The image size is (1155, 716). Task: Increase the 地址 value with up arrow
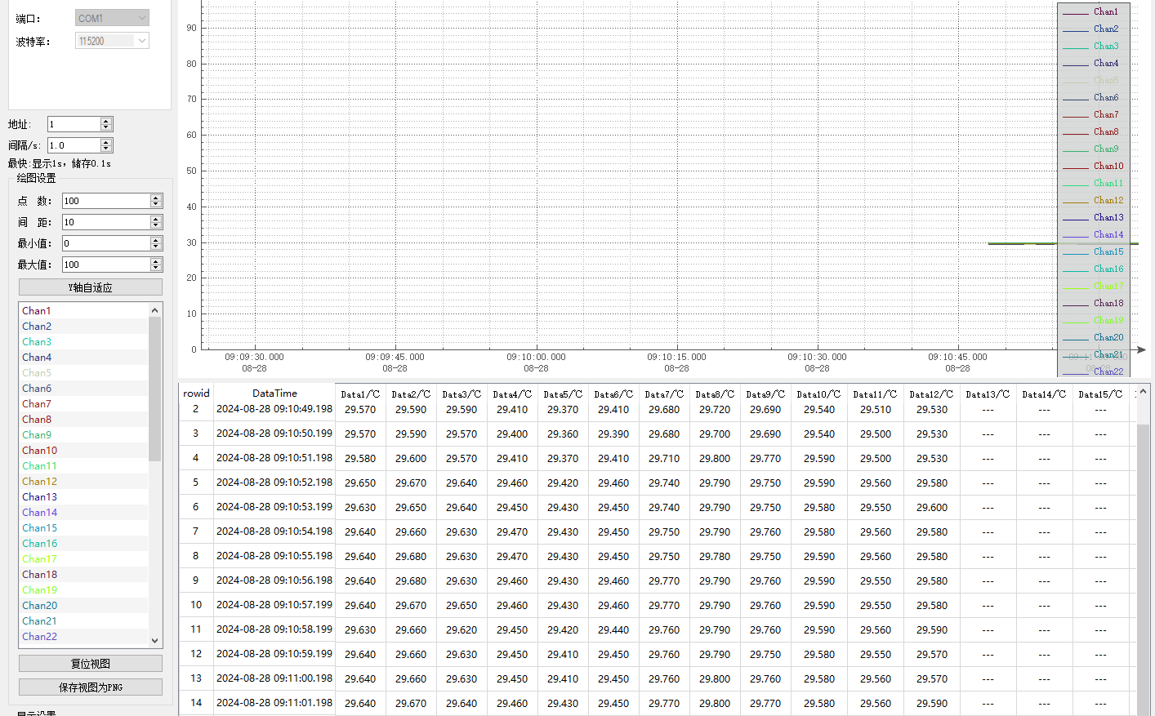[x=105, y=121]
